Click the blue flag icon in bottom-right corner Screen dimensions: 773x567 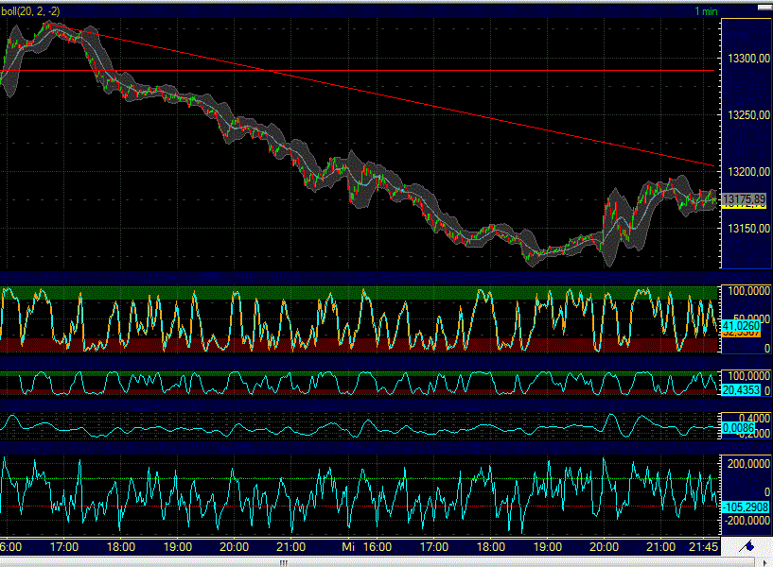747,546
